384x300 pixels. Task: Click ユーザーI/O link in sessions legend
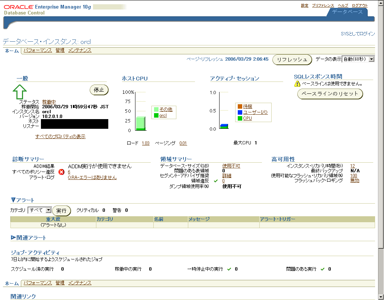click(x=255, y=112)
